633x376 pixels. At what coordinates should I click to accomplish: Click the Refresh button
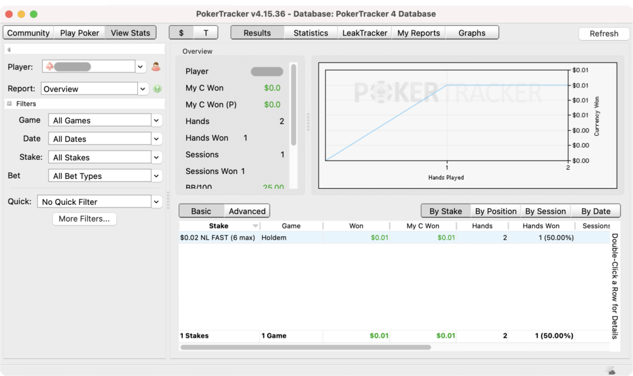pyautogui.click(x=604, y=33)
